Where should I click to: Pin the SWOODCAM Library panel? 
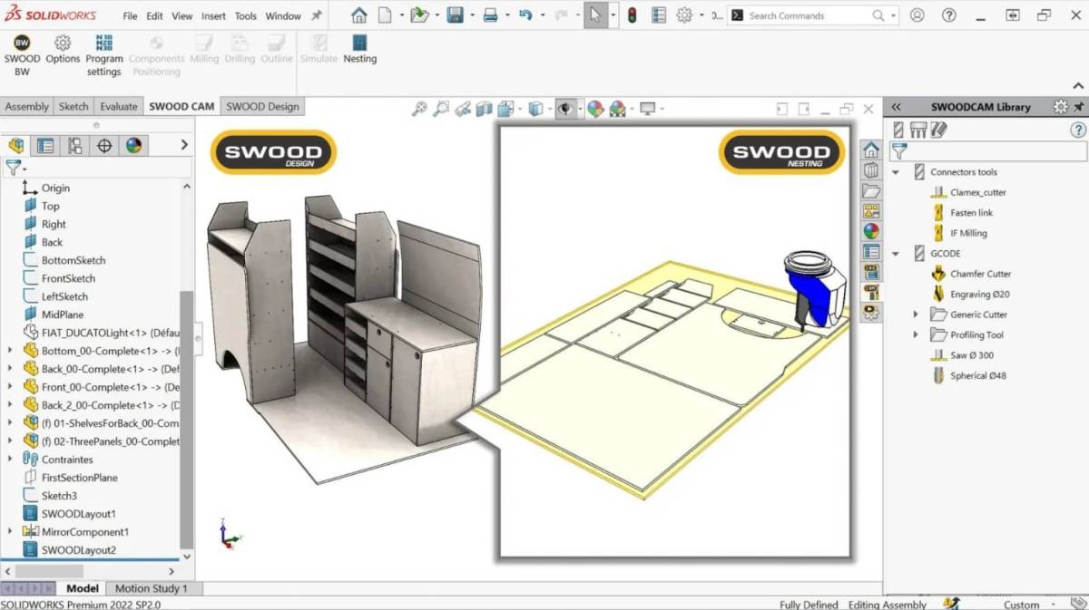coord(1079,107)
